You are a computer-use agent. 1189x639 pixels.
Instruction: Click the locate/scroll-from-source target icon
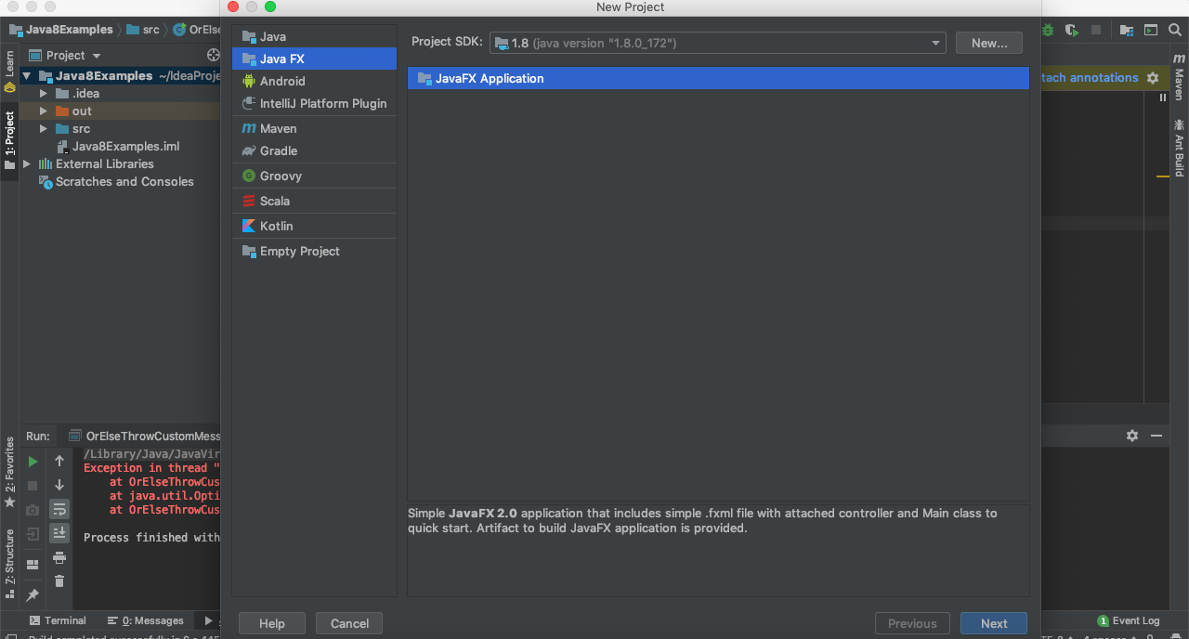[x=213, y=55]
